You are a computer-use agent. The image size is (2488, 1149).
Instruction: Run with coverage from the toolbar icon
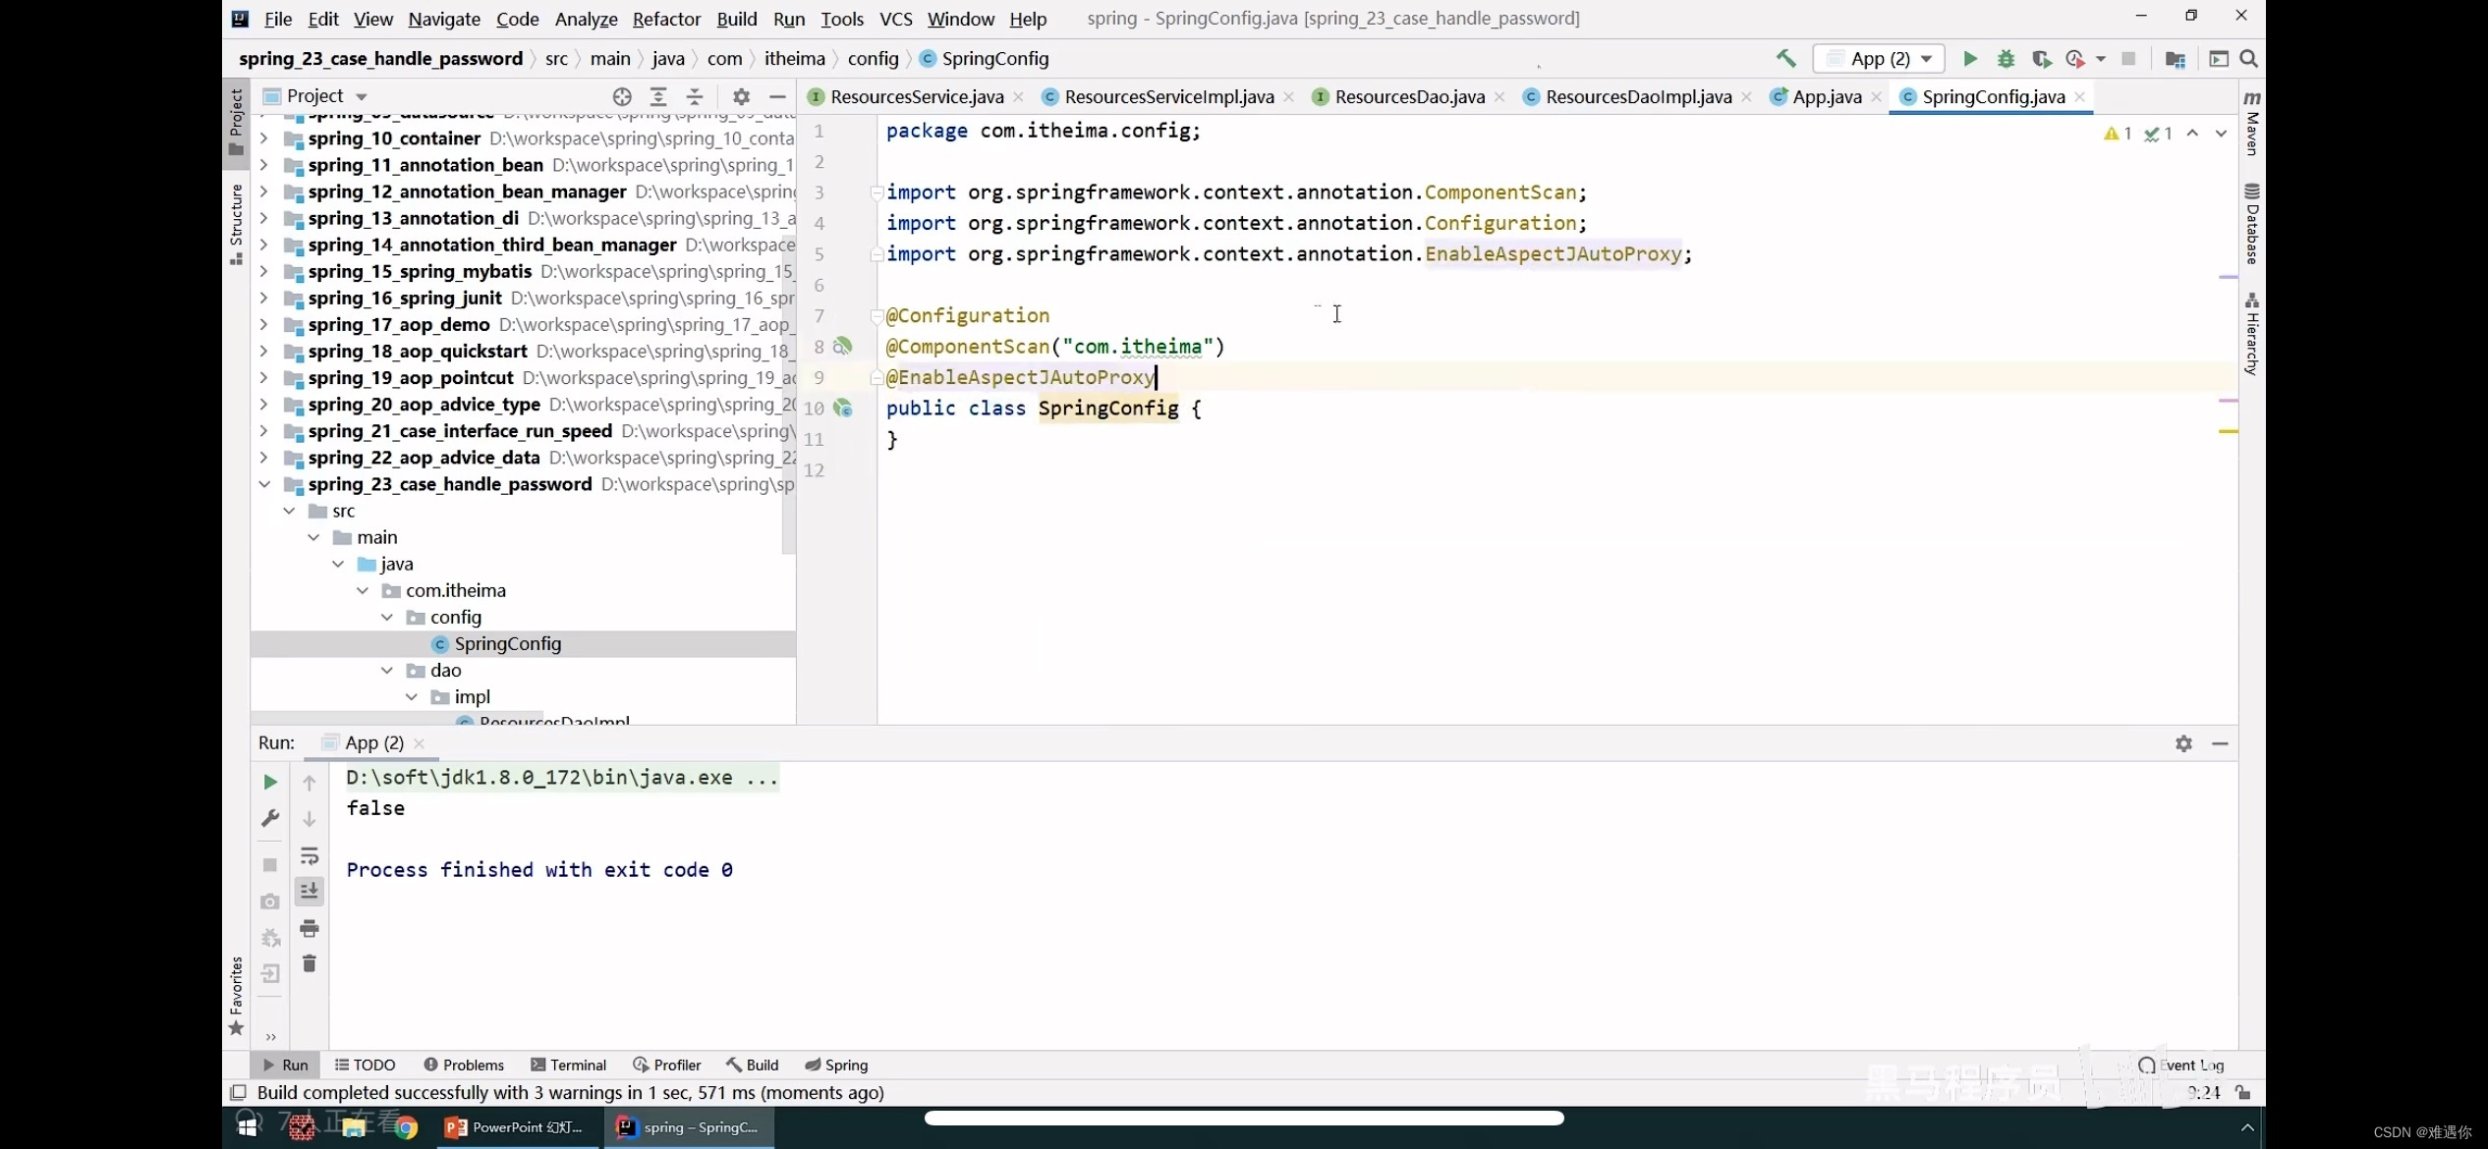tap(2041, 59)
